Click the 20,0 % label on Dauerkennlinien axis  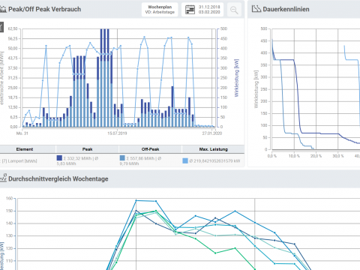point(316,156)
